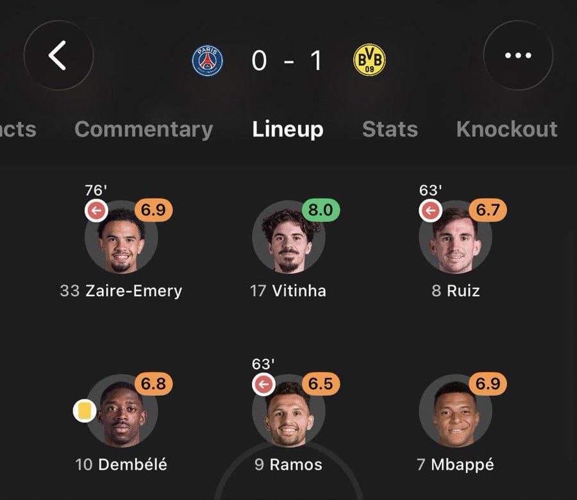
Task: Tap the back arrow to leave match view
Action: [x=60, y=56]
